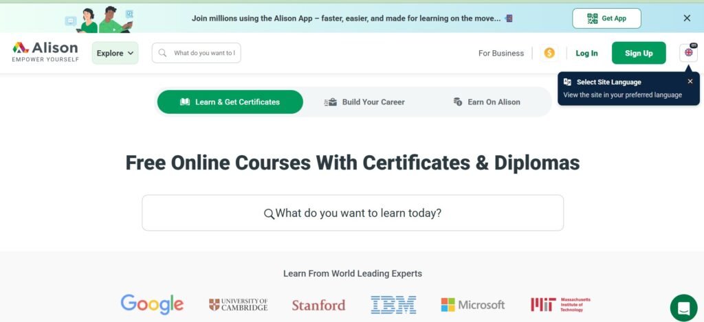This screenshot has height=322, width=704.
Task: Click the Google logo
Action: (x=152, y=305)
